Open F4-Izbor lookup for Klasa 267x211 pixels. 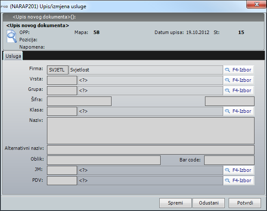point(239,111)
